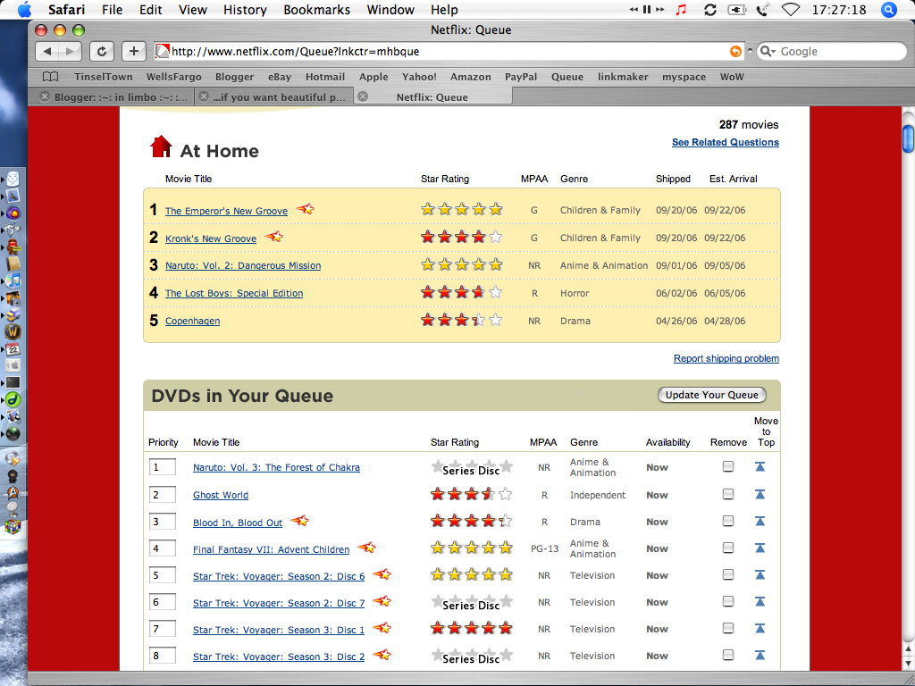Click the add bookmark plus button
The height and width of the screenshot is (686, 915).
(133, 52)
